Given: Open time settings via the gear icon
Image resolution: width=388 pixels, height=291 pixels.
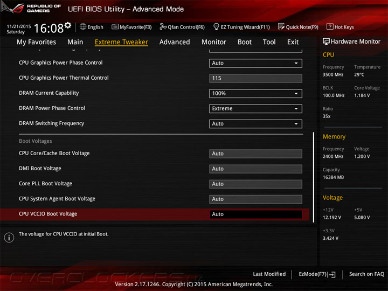Looking at the screenshot, I should 68,25.
